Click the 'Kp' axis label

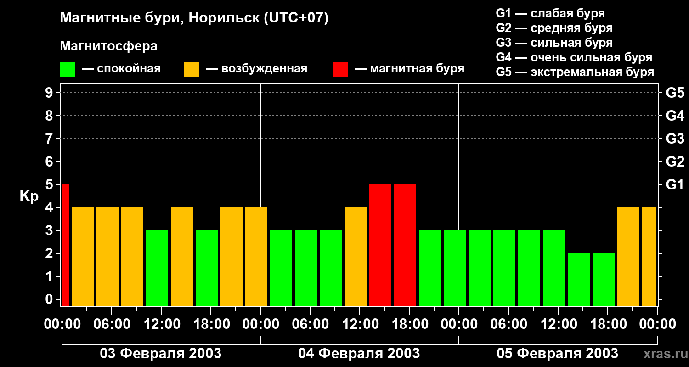[29, 196]
